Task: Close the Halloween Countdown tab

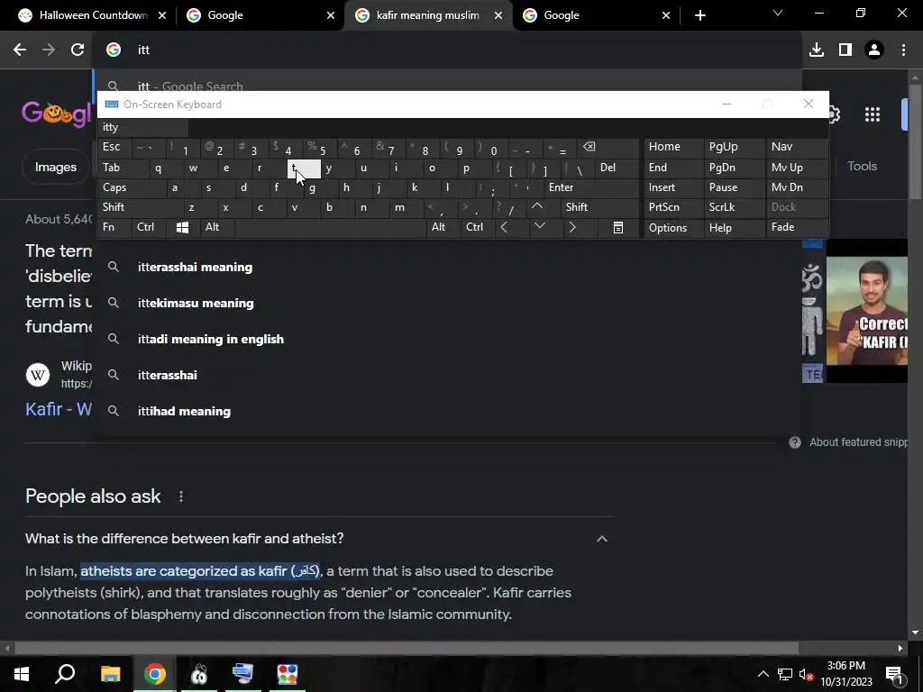Action: [x=162, y=15]
